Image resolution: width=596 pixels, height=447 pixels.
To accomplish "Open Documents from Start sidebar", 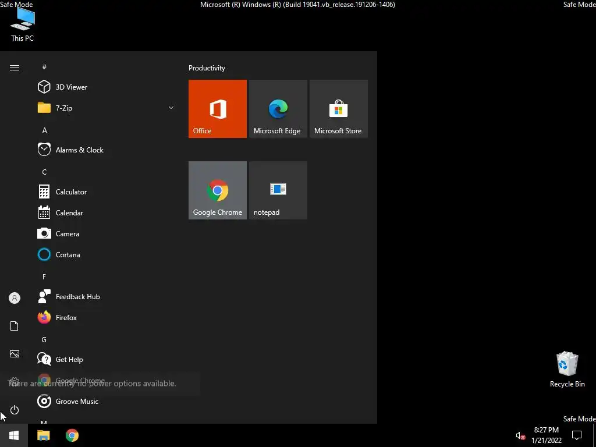I will pyautogui.click(x=15, y=326).
